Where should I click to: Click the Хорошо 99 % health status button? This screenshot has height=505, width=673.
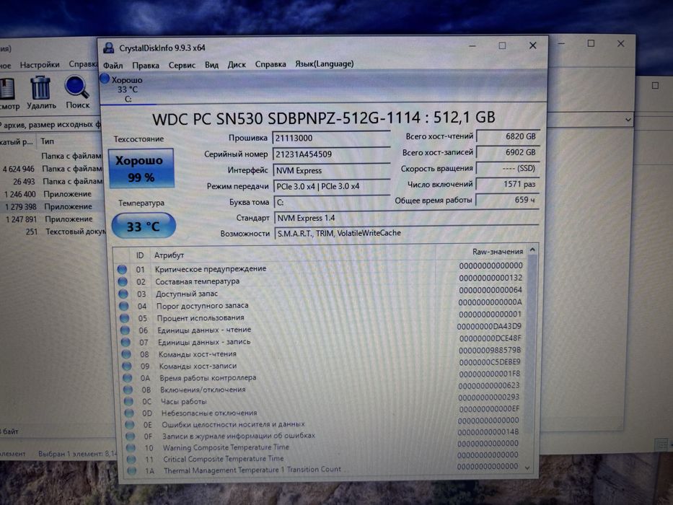click(x=141, y=168)
